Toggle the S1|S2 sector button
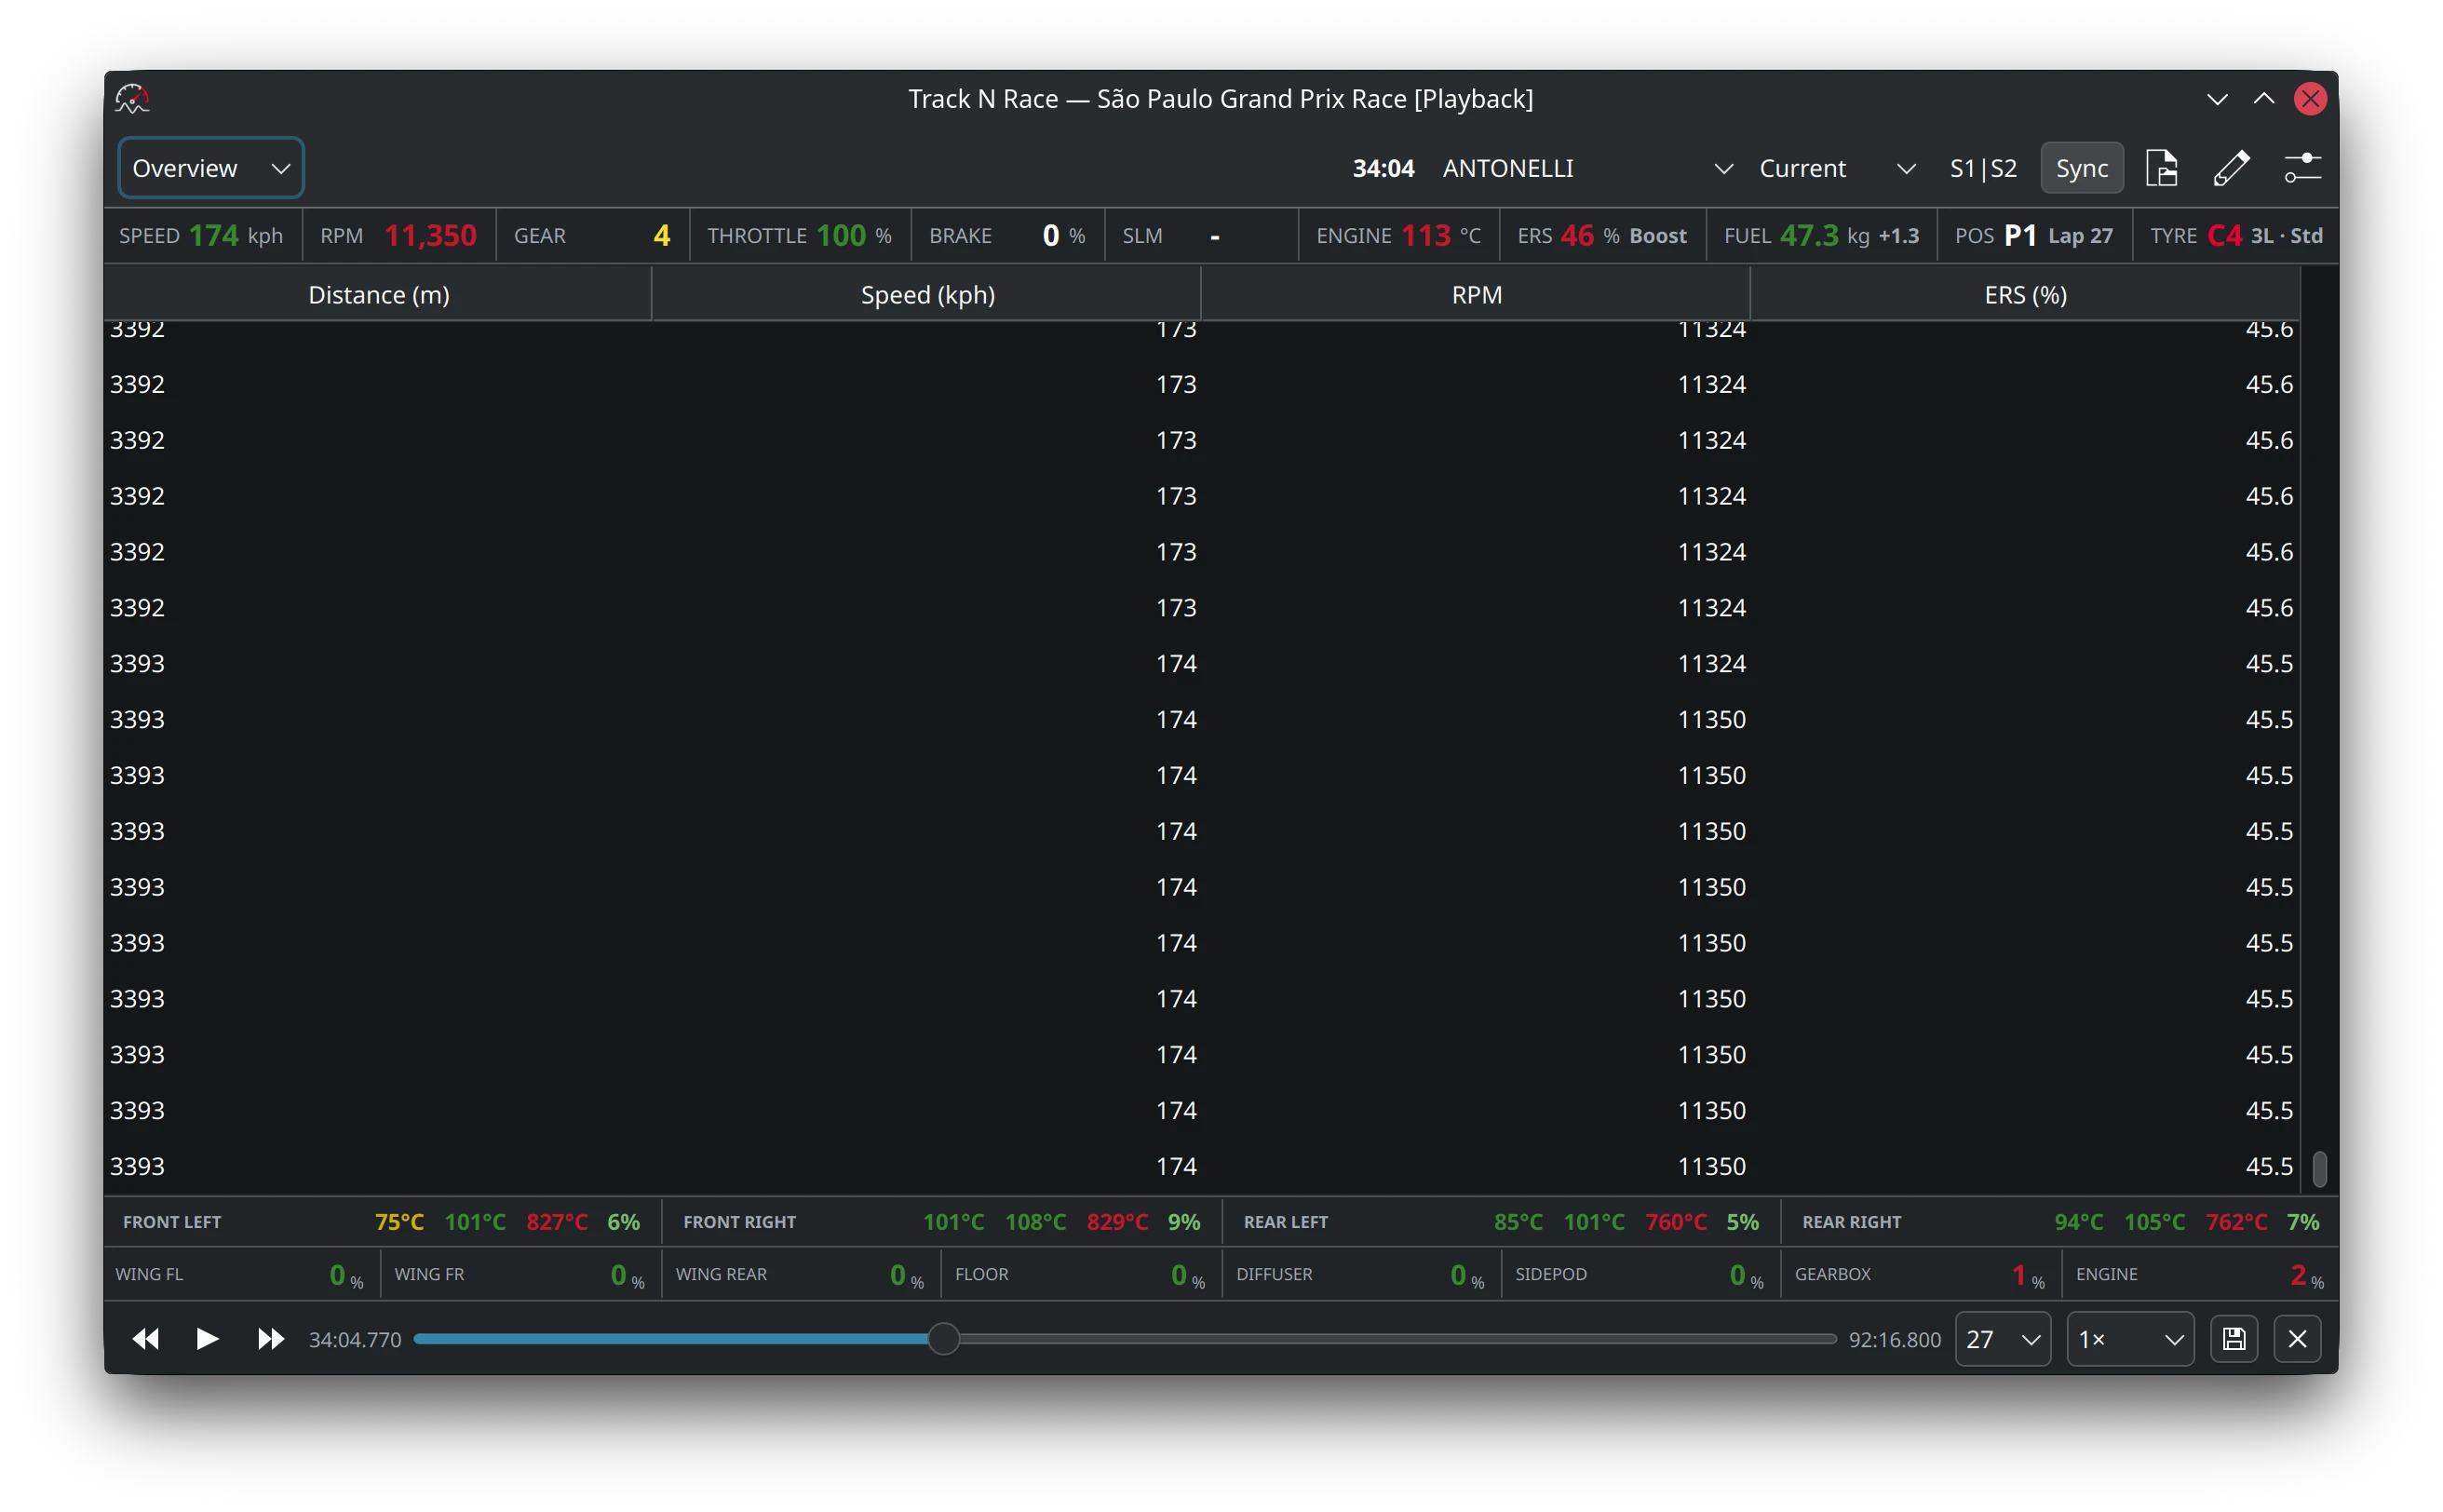 click(x=1982, y=168)
